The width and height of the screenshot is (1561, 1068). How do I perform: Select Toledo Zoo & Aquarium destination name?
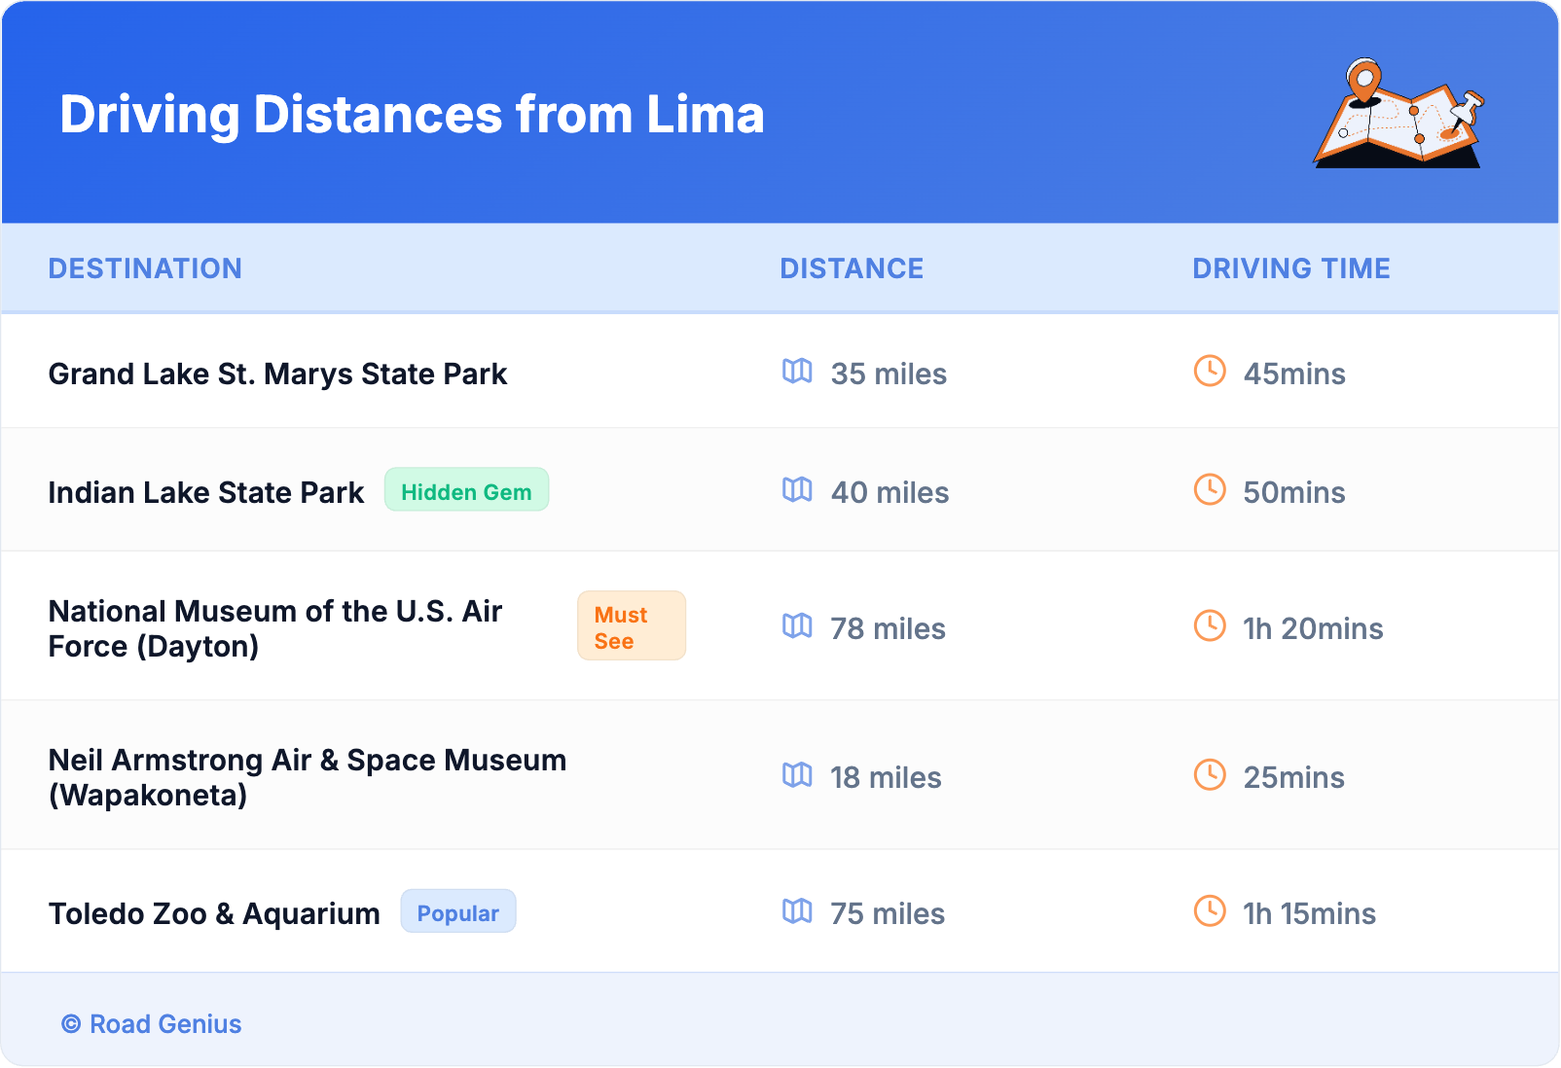click(x=214, y=914)
